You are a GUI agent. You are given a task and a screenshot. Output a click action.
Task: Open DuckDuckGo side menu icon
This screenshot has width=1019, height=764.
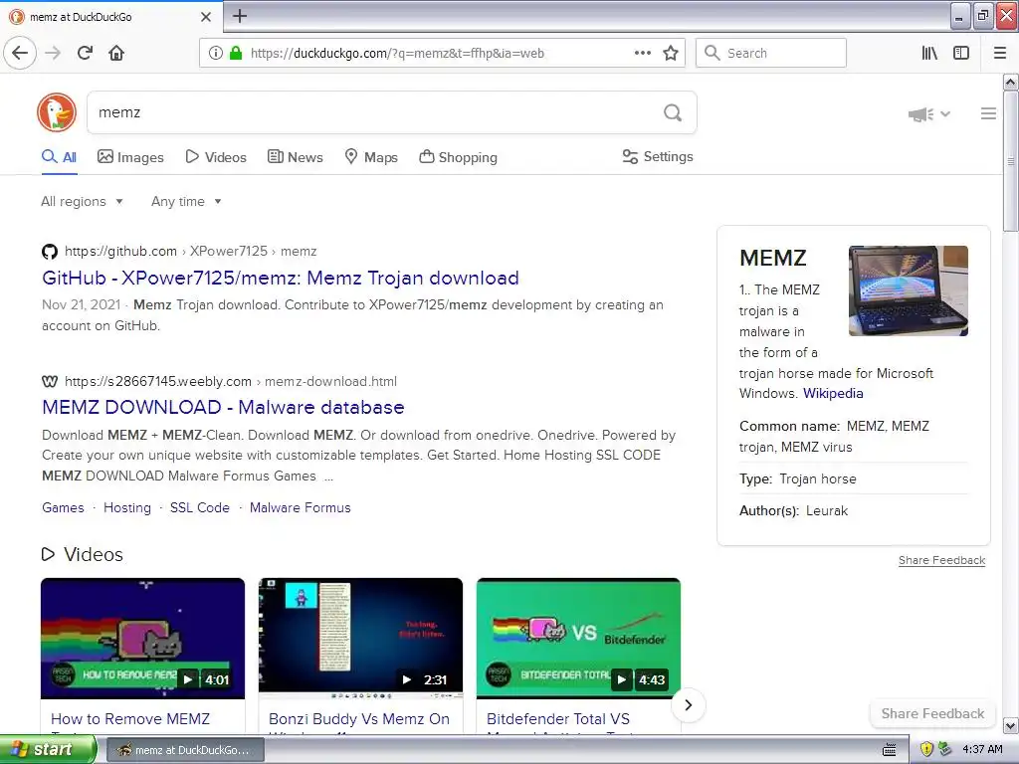(x=988, y=113)
